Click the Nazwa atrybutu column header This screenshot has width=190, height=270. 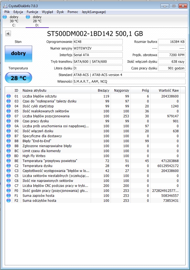click(55, 90)
